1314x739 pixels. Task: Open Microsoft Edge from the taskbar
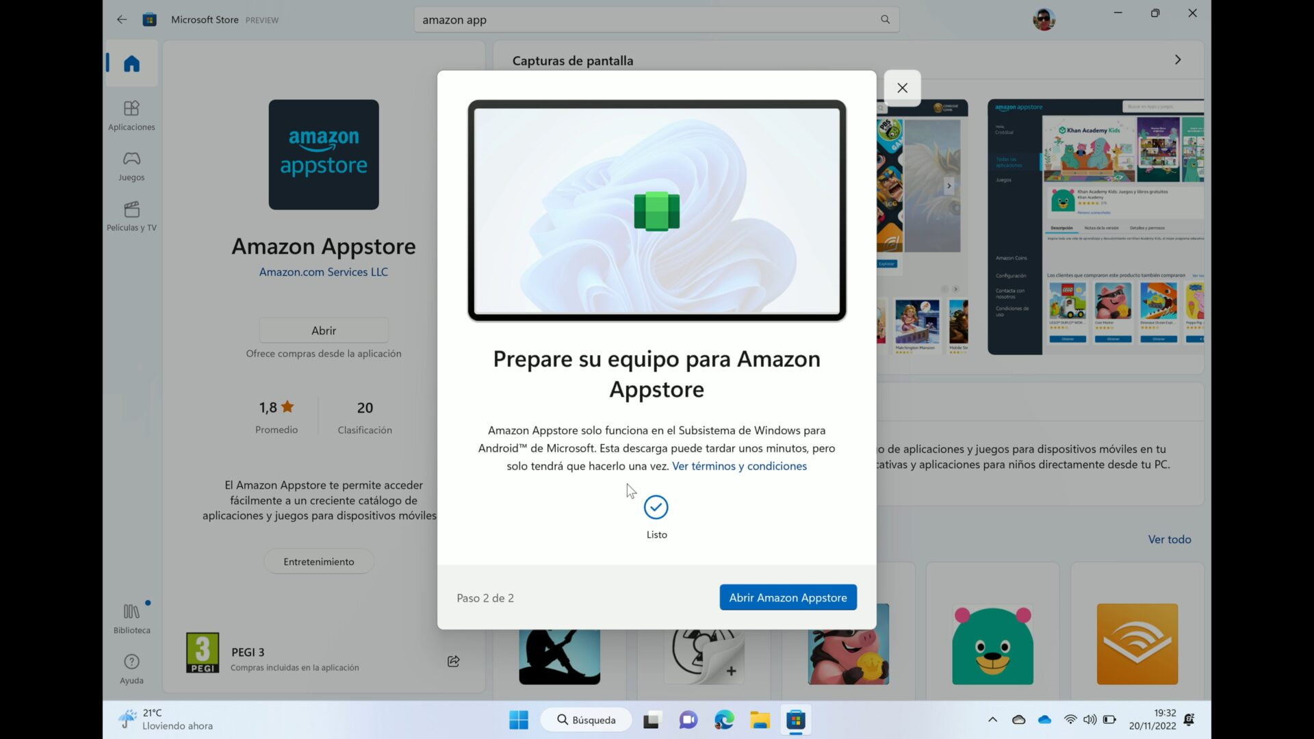tap(723, 720)
